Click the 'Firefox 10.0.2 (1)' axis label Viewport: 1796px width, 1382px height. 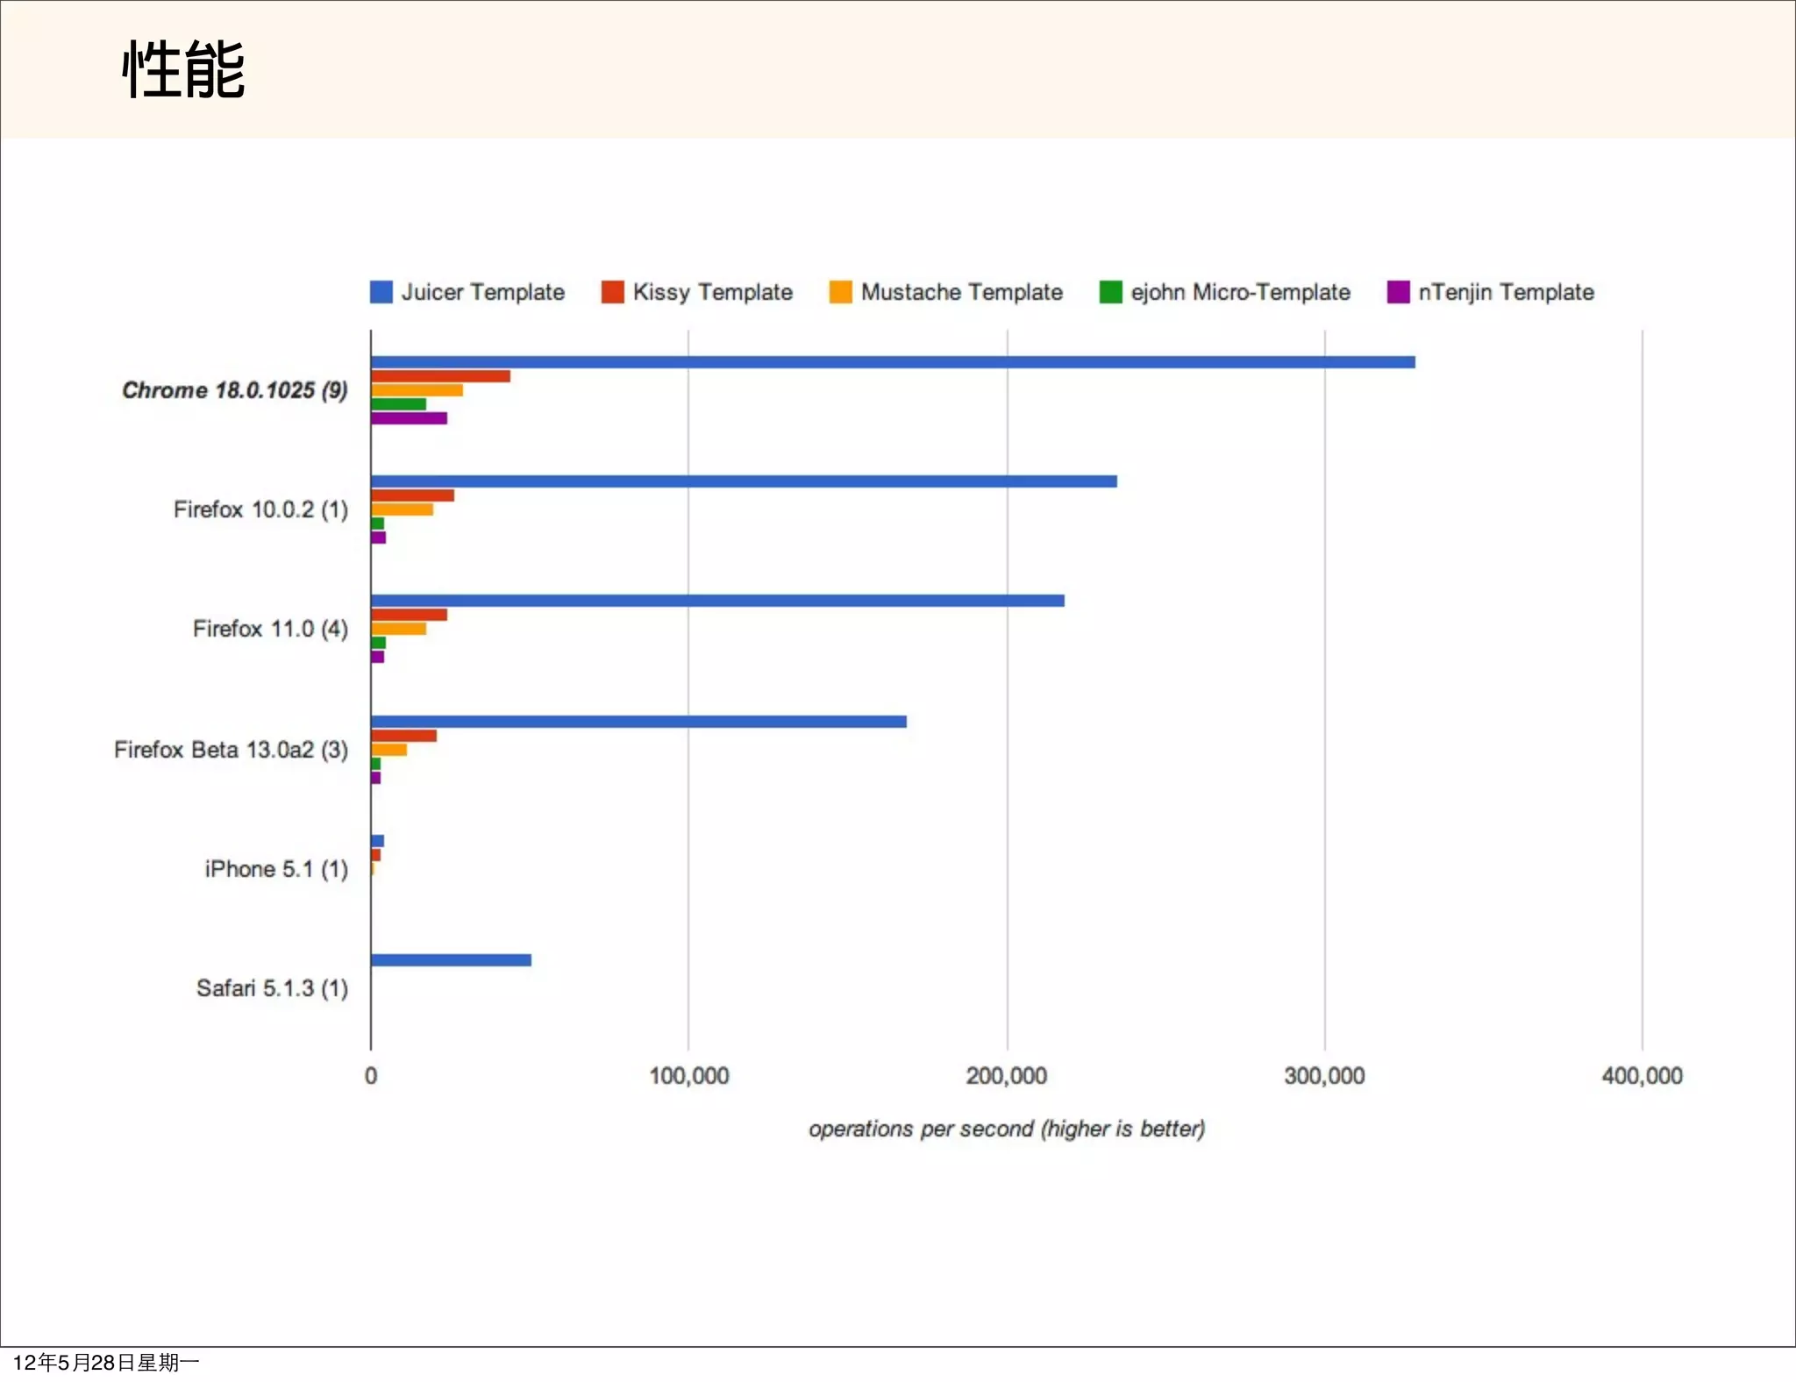tap(260, 509)
